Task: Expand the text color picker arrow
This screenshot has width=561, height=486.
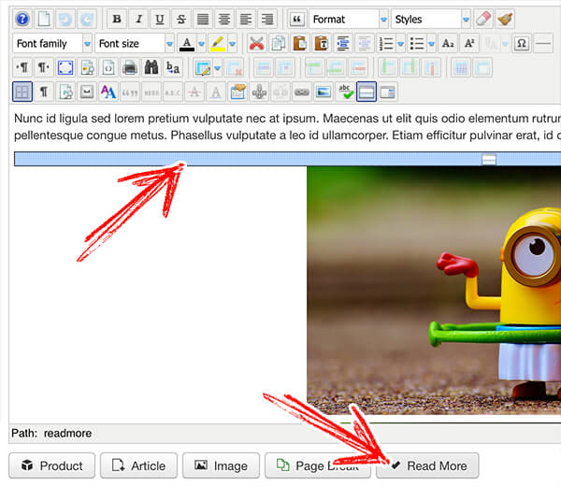Action: point(201,44)
